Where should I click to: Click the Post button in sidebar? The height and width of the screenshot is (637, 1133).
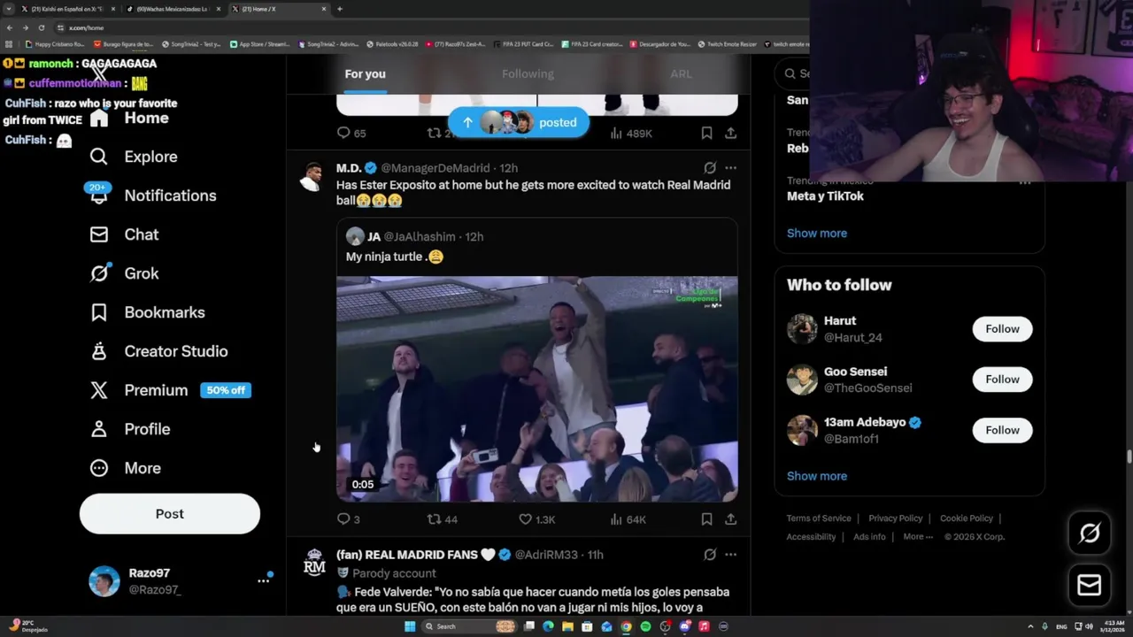tap(170, 514)
